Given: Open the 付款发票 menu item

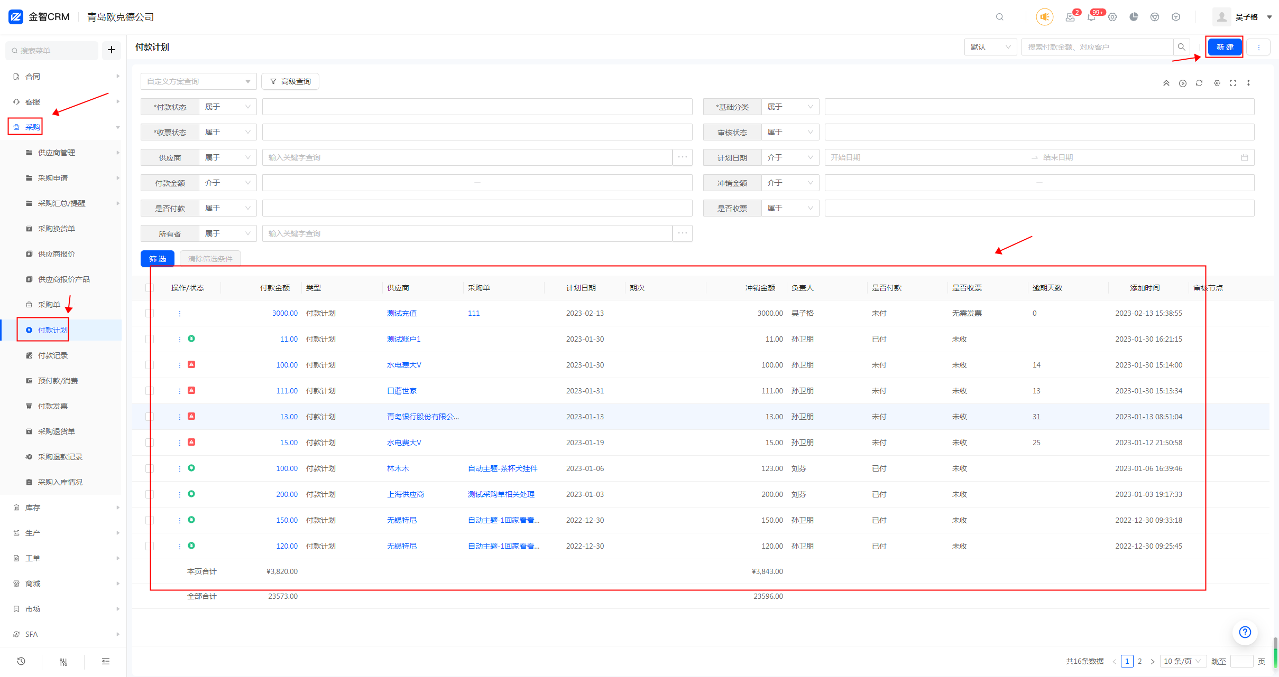Looking at the screenshot, I should 53,406.
